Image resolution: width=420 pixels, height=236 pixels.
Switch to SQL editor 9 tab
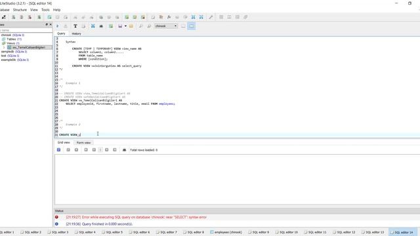[259, 232]
